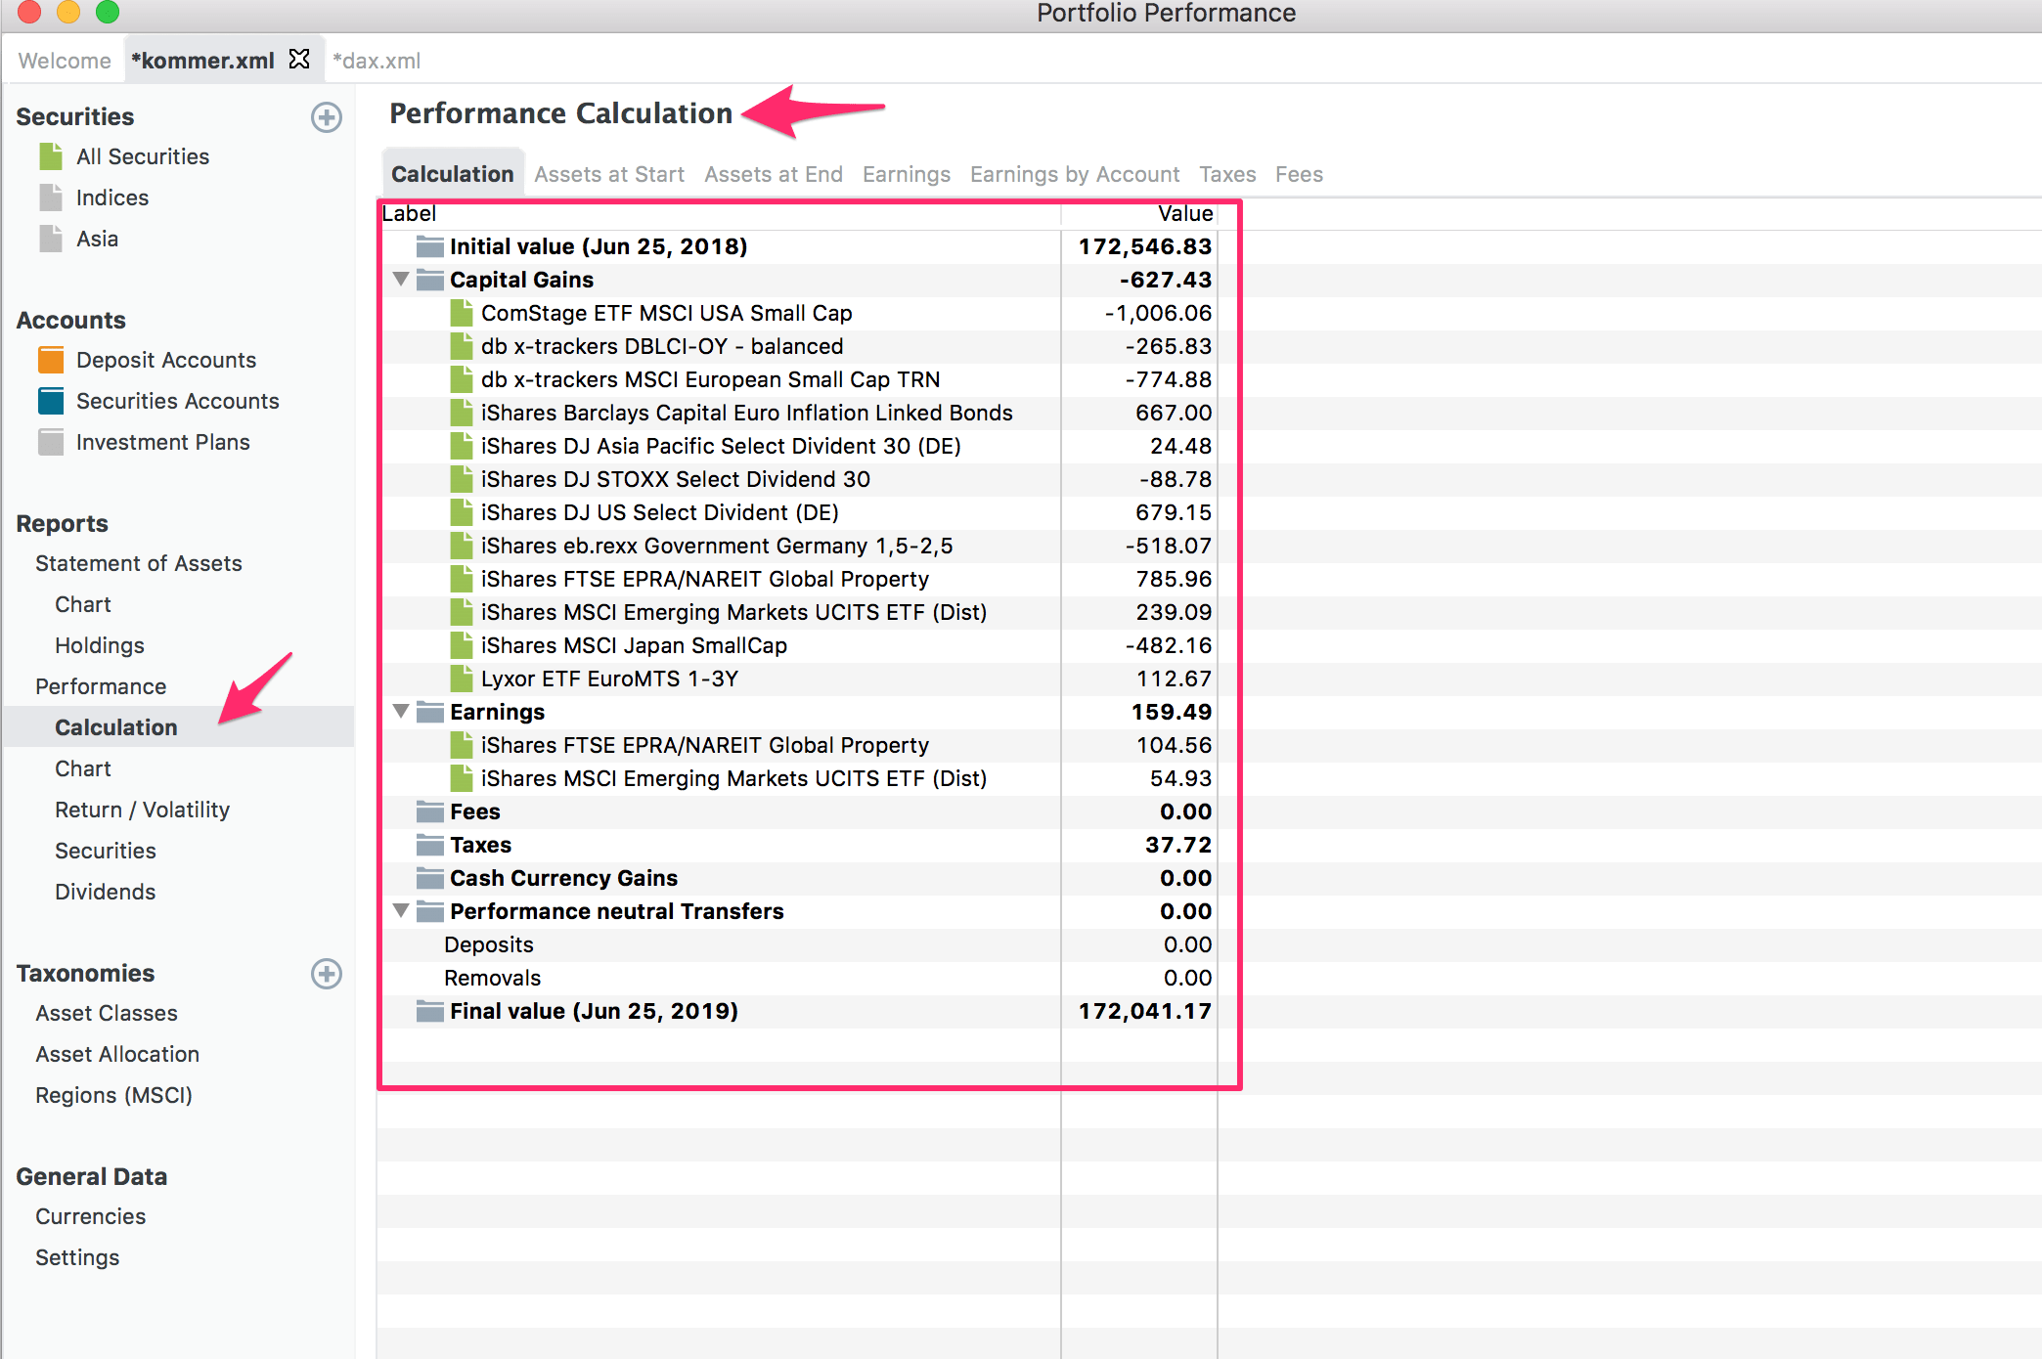This screenshot has width=2042, height=1359.
Task: Click the add Taxonomies plus icon
Action: 326,974
